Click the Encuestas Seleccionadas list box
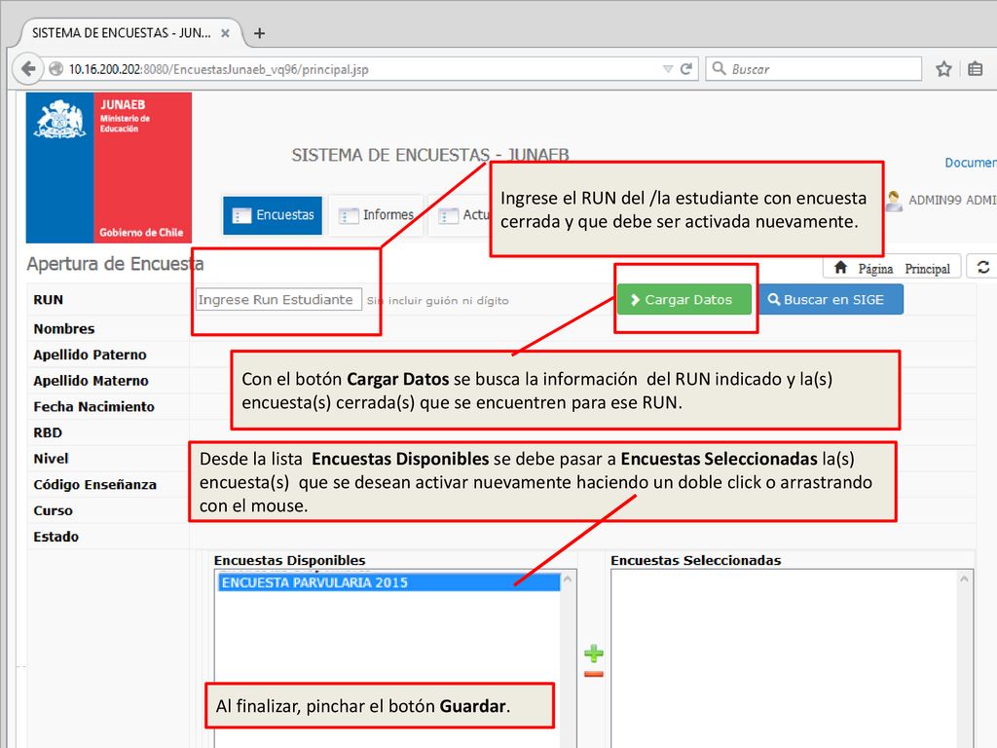This screenshot has height=748, width=997. point(792,658)
